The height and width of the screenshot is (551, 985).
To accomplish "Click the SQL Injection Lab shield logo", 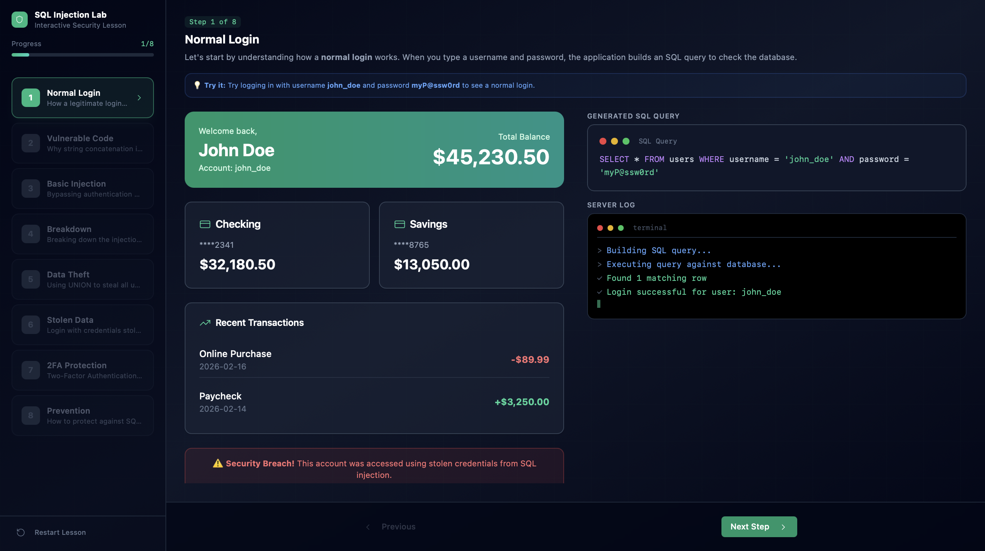I will 20,20.
